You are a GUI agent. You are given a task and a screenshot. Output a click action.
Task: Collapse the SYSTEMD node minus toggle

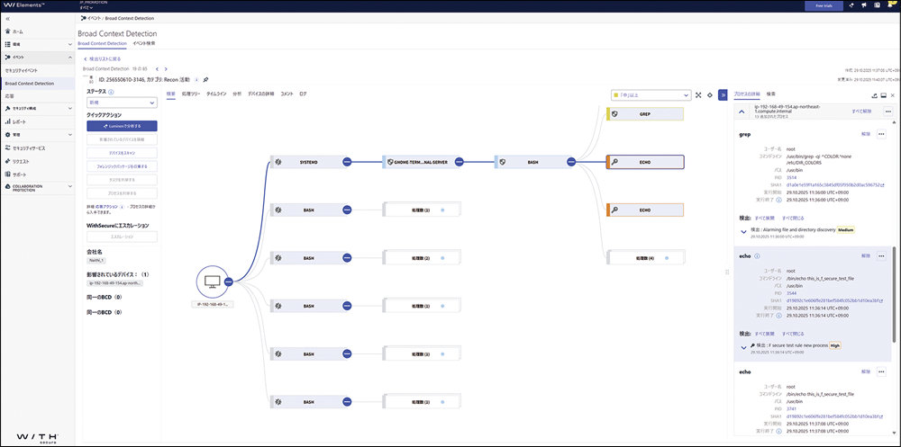tap(345, 162)
